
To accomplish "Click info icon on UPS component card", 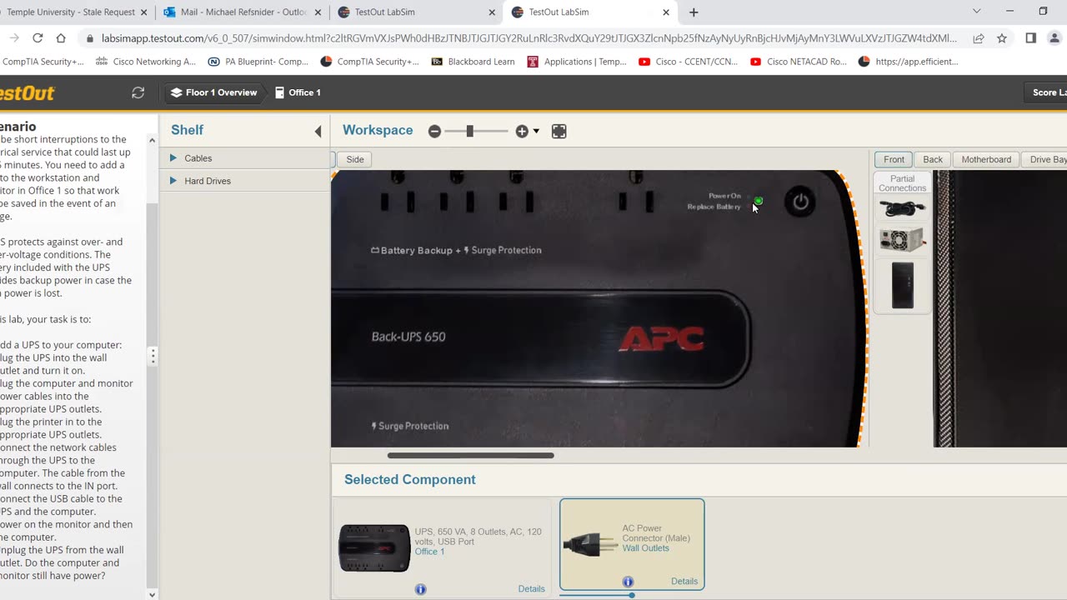I will click(420, 589).
